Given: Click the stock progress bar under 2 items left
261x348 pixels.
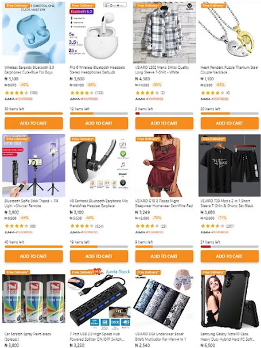Looking at the screenshot, I should click(164, 113).
